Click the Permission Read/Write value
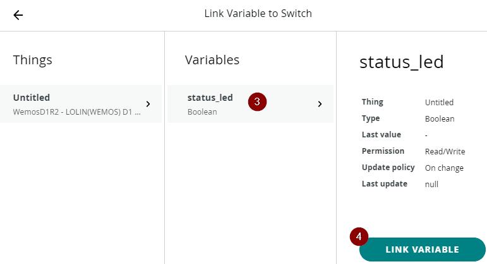This screenshot has width=487, height=264. coord(445,151)
